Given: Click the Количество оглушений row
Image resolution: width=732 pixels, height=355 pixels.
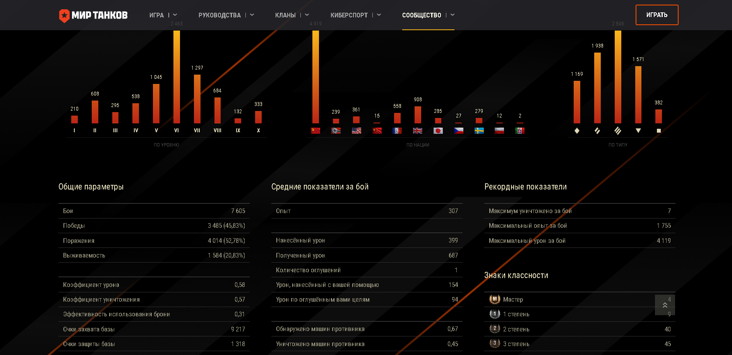Looking at the screenshot, I should (x=367, y=270).
